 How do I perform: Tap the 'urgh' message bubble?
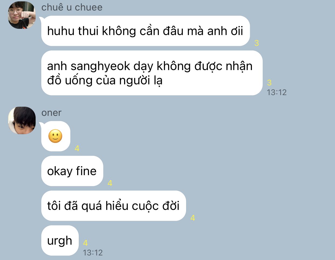pyautogui.click(x=60, y=241)
